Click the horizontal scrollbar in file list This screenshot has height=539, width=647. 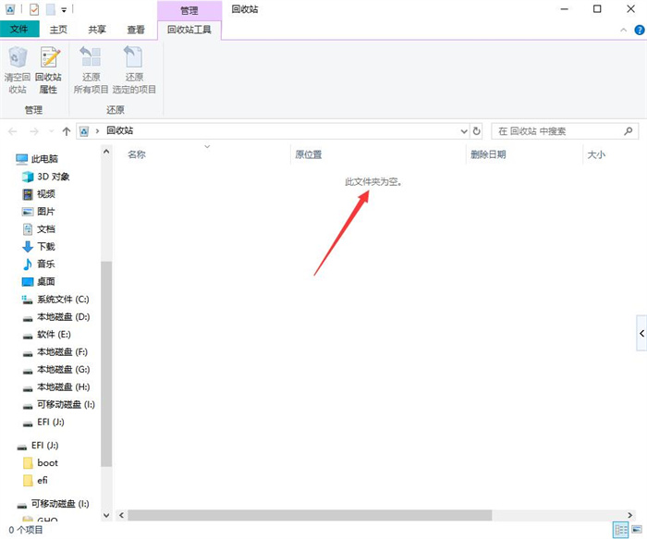point(310,515)
